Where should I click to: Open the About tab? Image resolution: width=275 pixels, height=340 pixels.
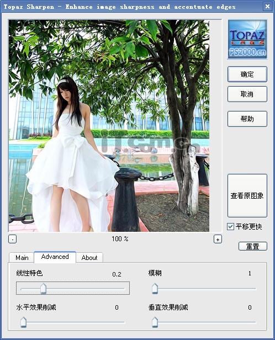coord(89,258)
